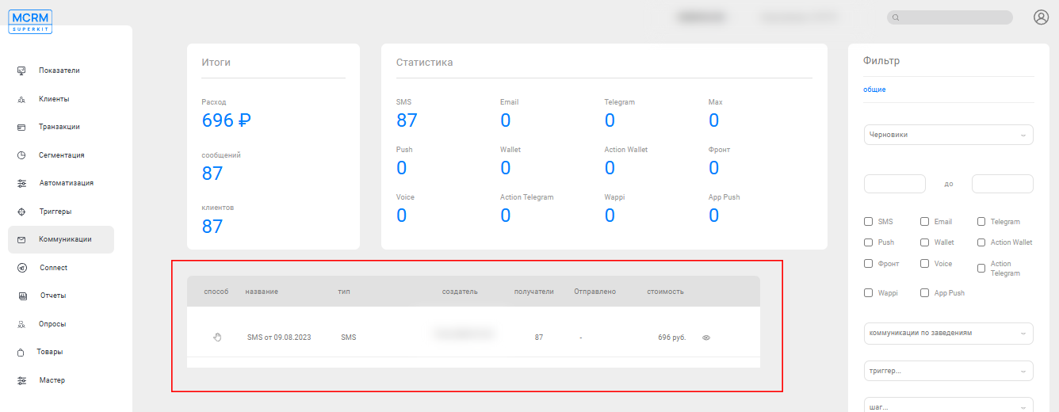The width and height of the screenshot is (1059, 412).
Task: Open the Транзакции section
Action: [59, 127]
